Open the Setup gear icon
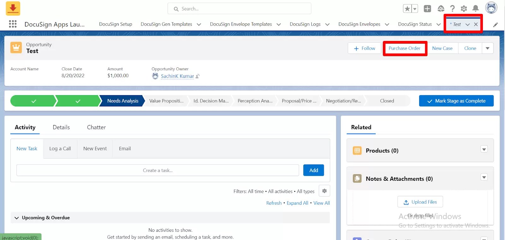This screenshot has height=240, width=505. (464, 9)
